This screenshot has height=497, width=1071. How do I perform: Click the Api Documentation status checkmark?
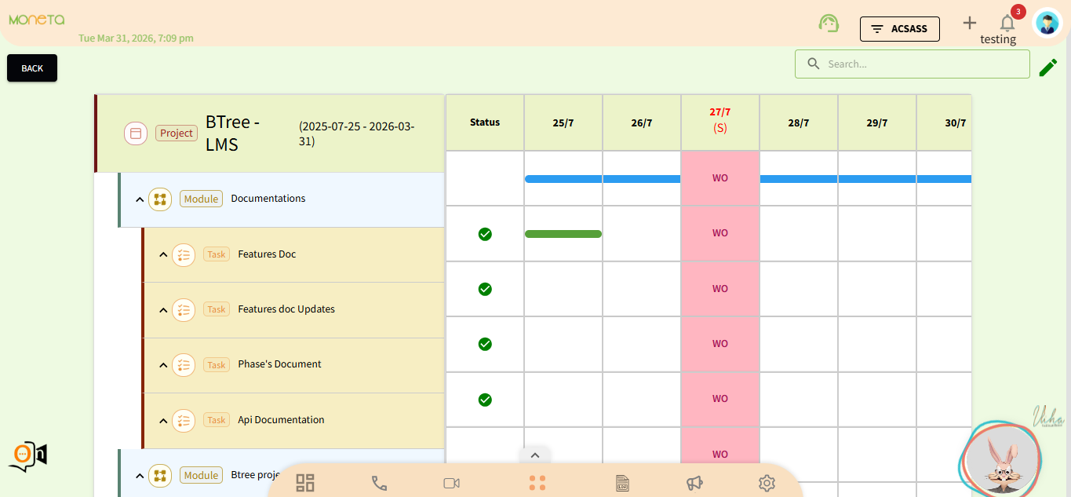coord(485,400)
